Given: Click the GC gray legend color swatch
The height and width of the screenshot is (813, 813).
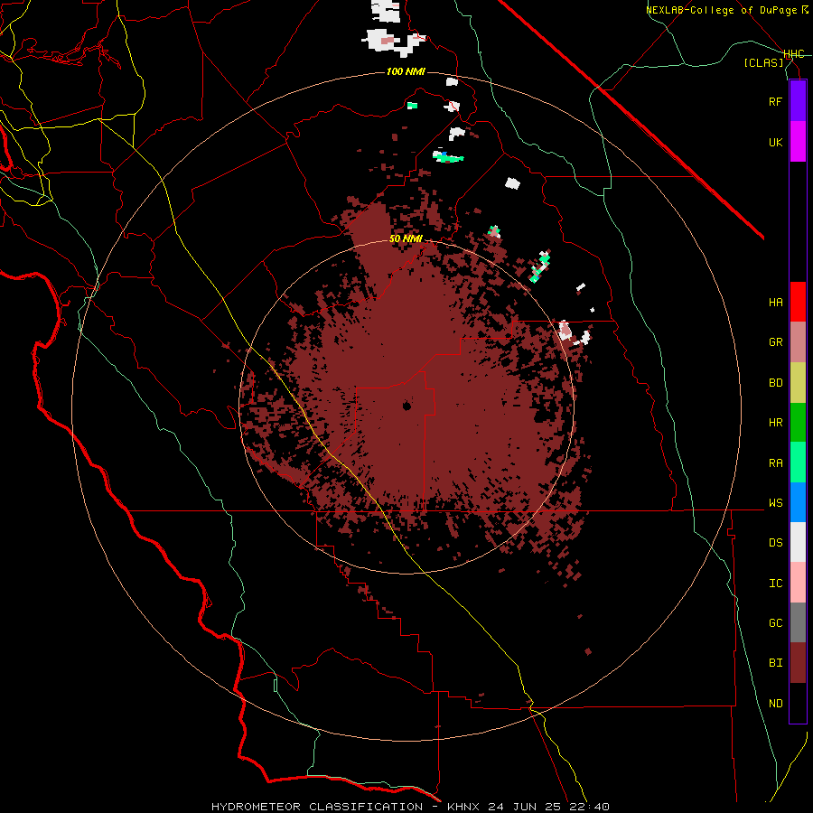Looking at the screenshot, I should coord(798,622).
